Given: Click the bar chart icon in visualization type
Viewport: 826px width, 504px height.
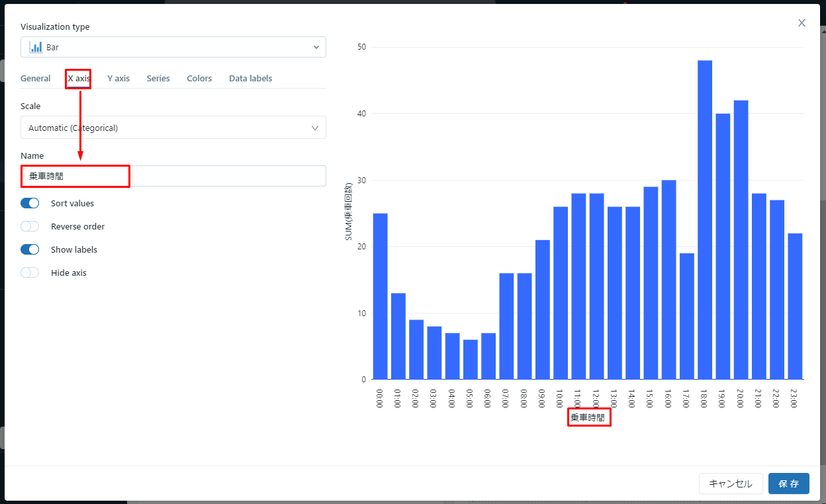Looking at the screenshot, I should [36, 48].
